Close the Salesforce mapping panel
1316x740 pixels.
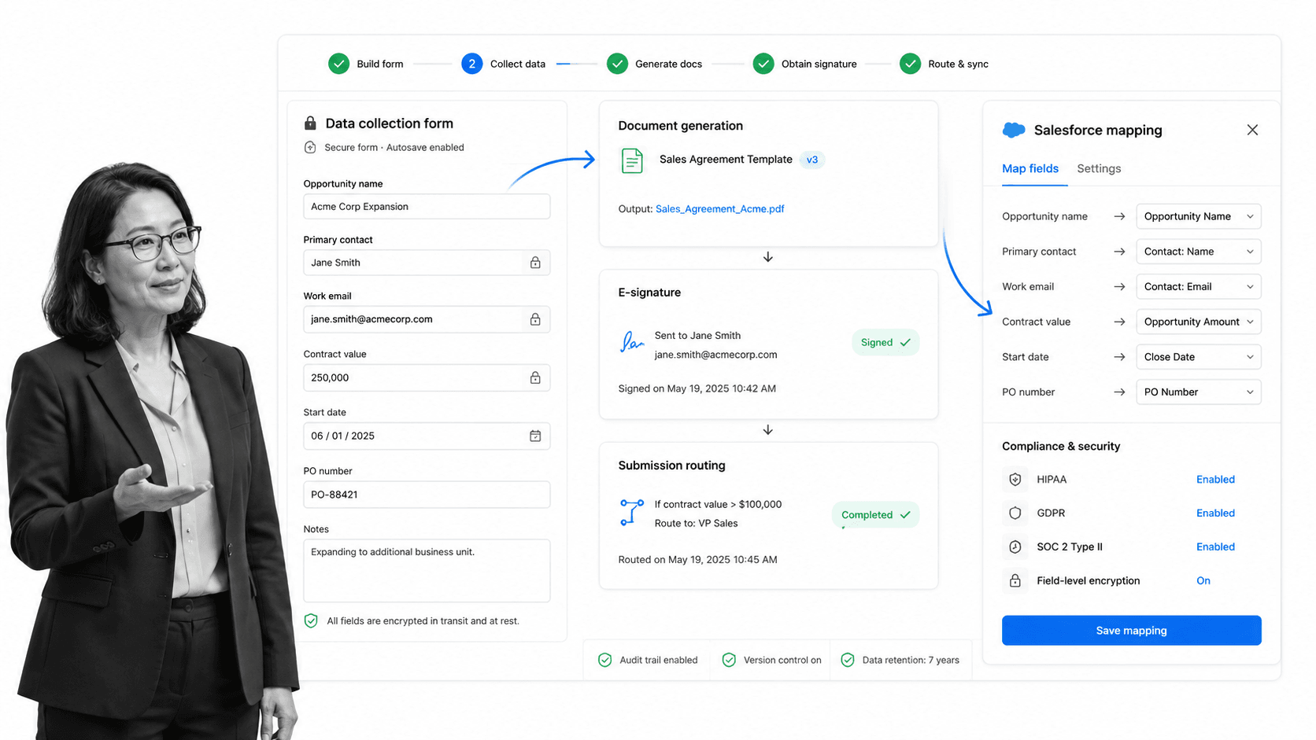1252,130
